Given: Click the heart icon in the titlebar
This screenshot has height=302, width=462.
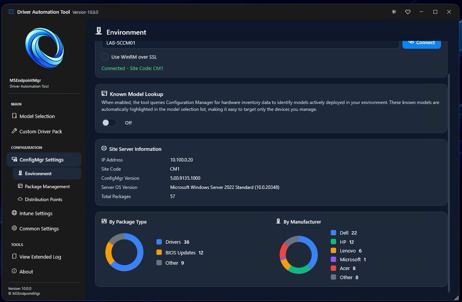Looking at the screenshot, I should tap(408, 12).
